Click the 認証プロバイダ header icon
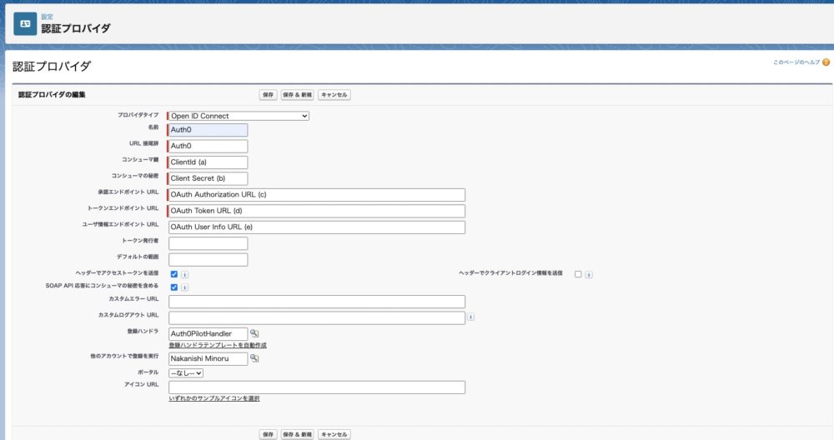 [x=25, y=24]
